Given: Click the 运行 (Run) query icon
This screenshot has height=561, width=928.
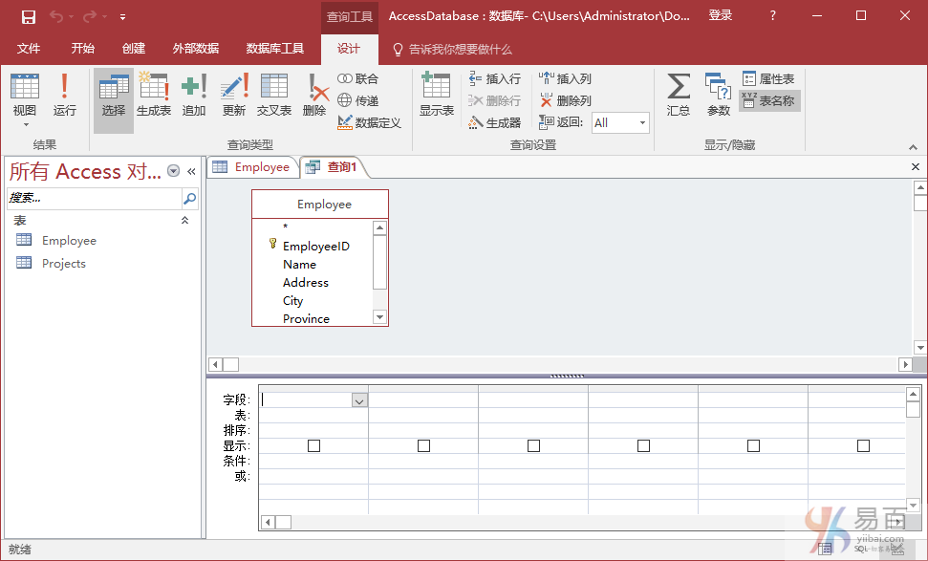Looking at the screenshot, I should coord(64,96).
